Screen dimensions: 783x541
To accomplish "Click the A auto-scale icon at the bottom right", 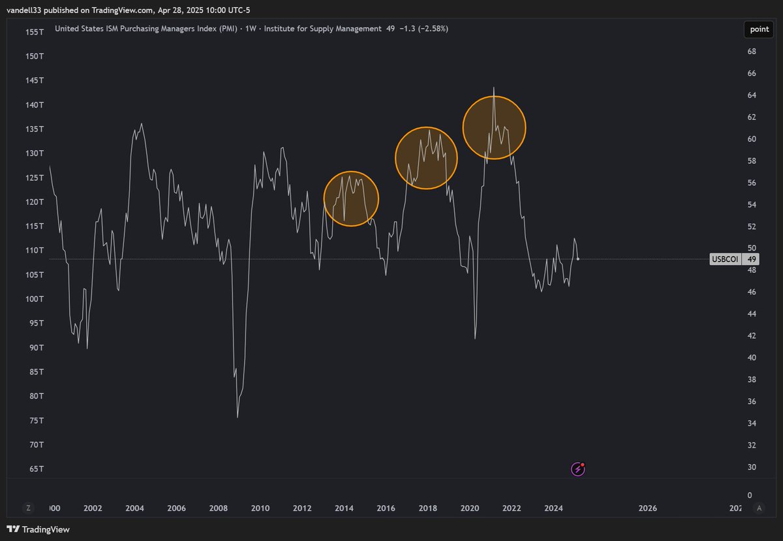I will pyautogui.click(x=758, y=508).
